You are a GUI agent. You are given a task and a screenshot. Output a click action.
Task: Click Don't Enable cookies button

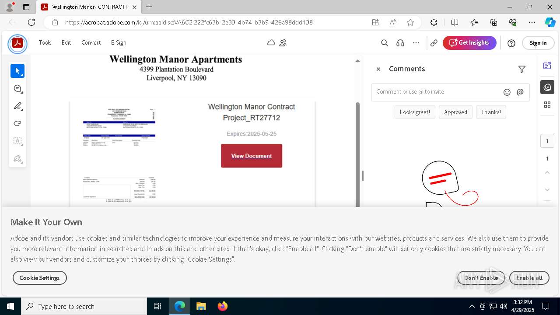(x=481, y=278)
